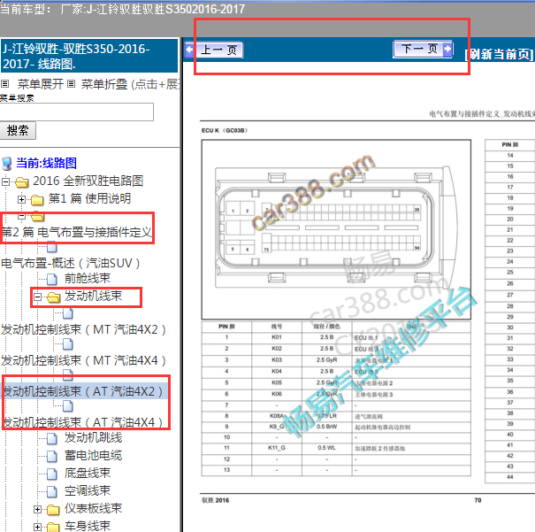The image size is (535, 532).
Task: Click folder icon of 发动机线束
Action: 54,297
